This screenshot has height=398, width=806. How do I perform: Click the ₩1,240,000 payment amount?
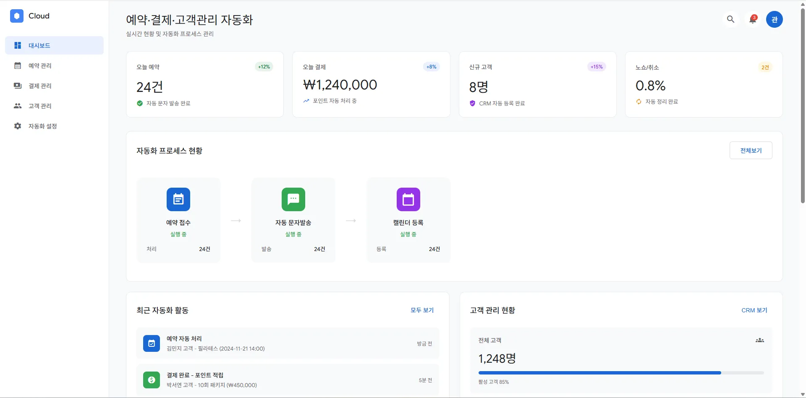point(340,85)
